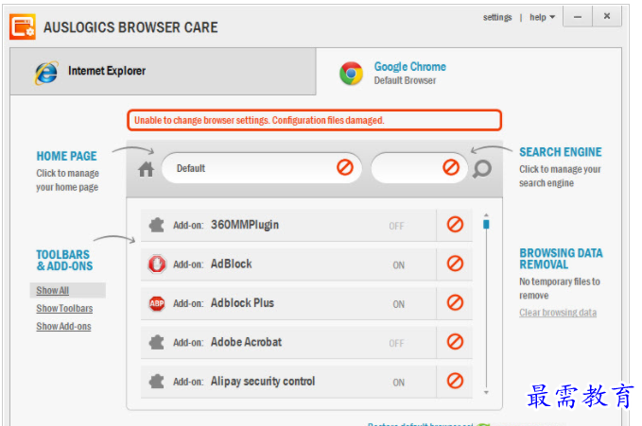Remove the Adblock Plus block icon
Image resolution: width=642 pixels, height=426 pixels.
455,302
